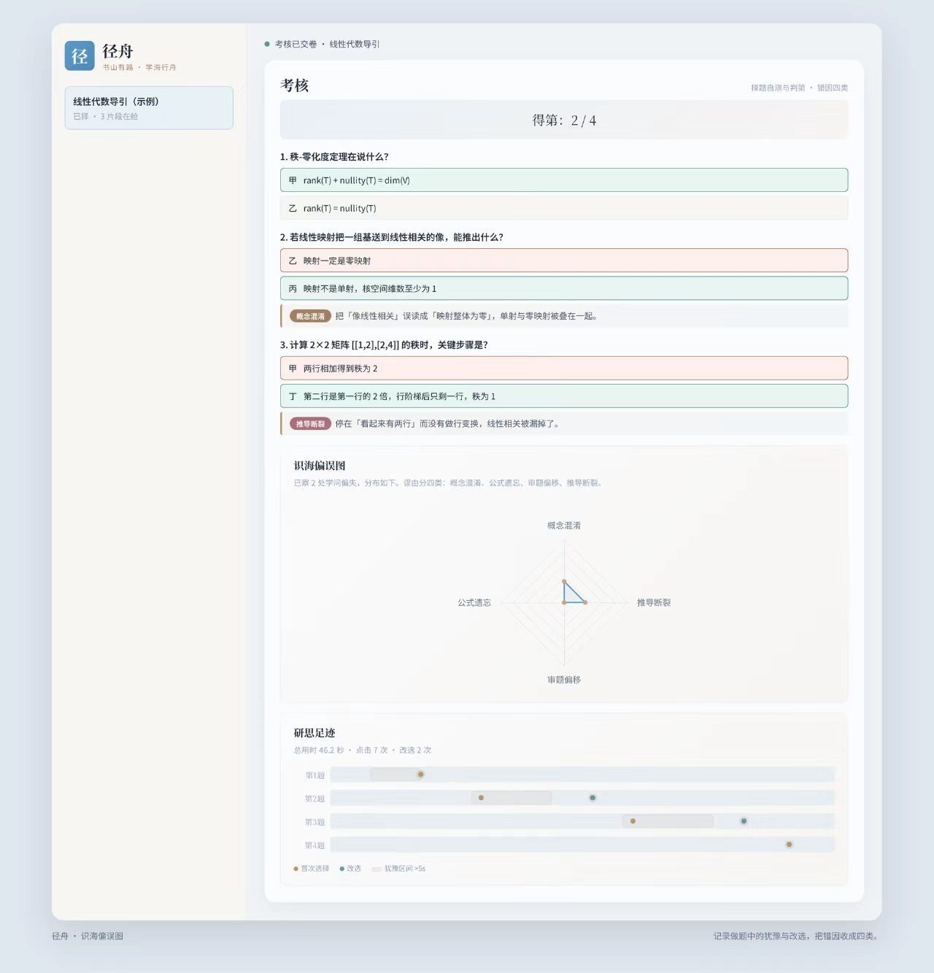Viewport: 934px width, 973px height.
Task: Click the 识海偏误图 section heading
Action: click(x=320, y=466)
